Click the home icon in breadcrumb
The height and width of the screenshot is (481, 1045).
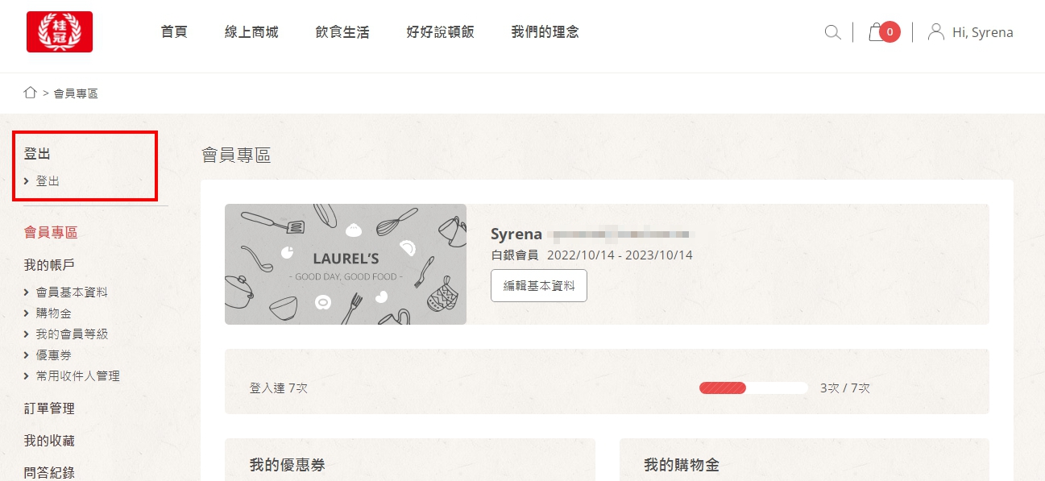pyautogui.click(x=31, y=93)
